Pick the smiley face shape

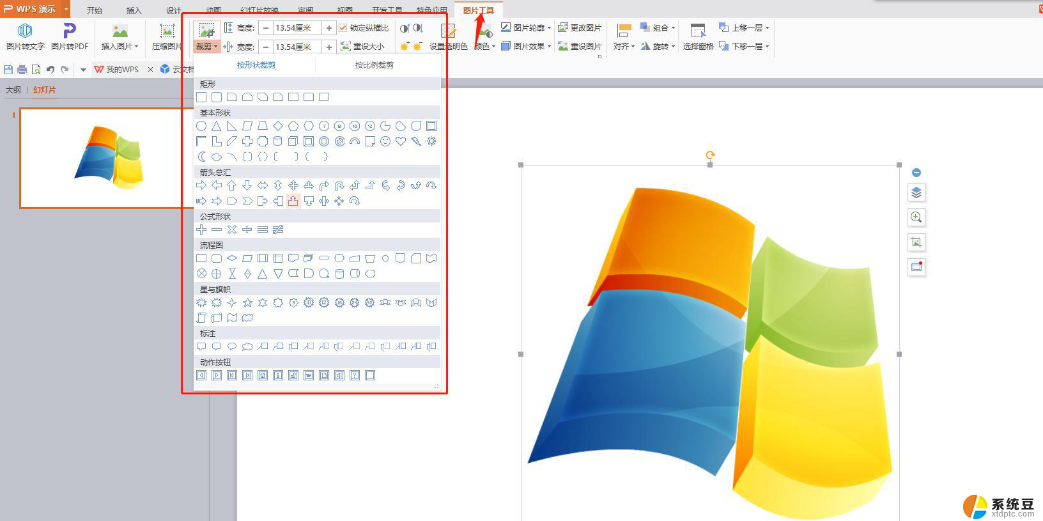pyautogui.click(x=385, y=141)
